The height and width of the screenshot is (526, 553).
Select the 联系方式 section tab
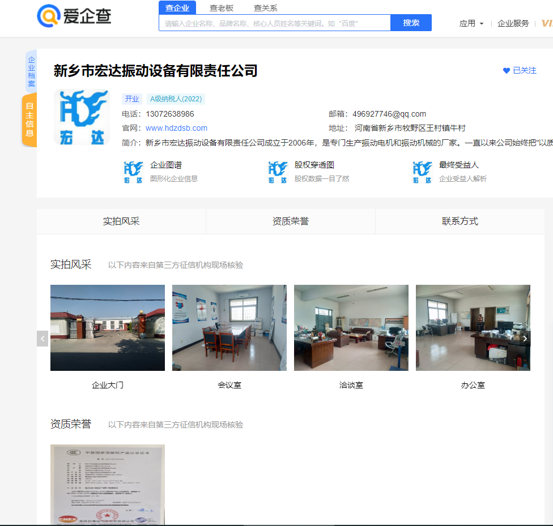[459, 221]
